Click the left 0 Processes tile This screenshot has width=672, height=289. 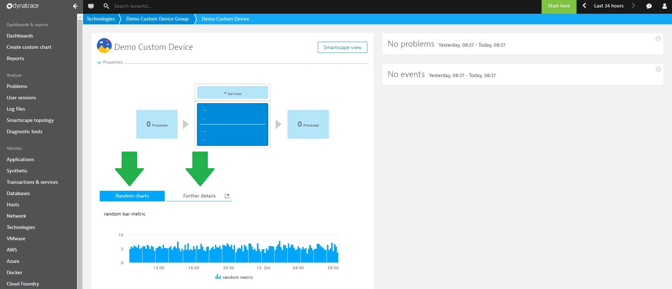[x=157, y=124]
